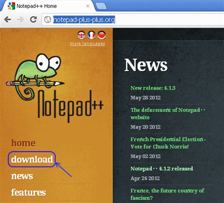The height and width of the screenshot is (203, 224).
Task: Click the News heading
Action: (x=146, y=65)
